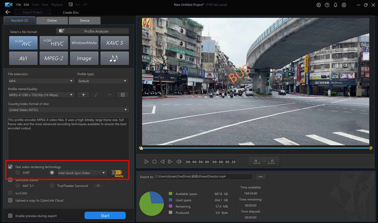Open the View menu
The image size is (378, 223).
point(45,5)
